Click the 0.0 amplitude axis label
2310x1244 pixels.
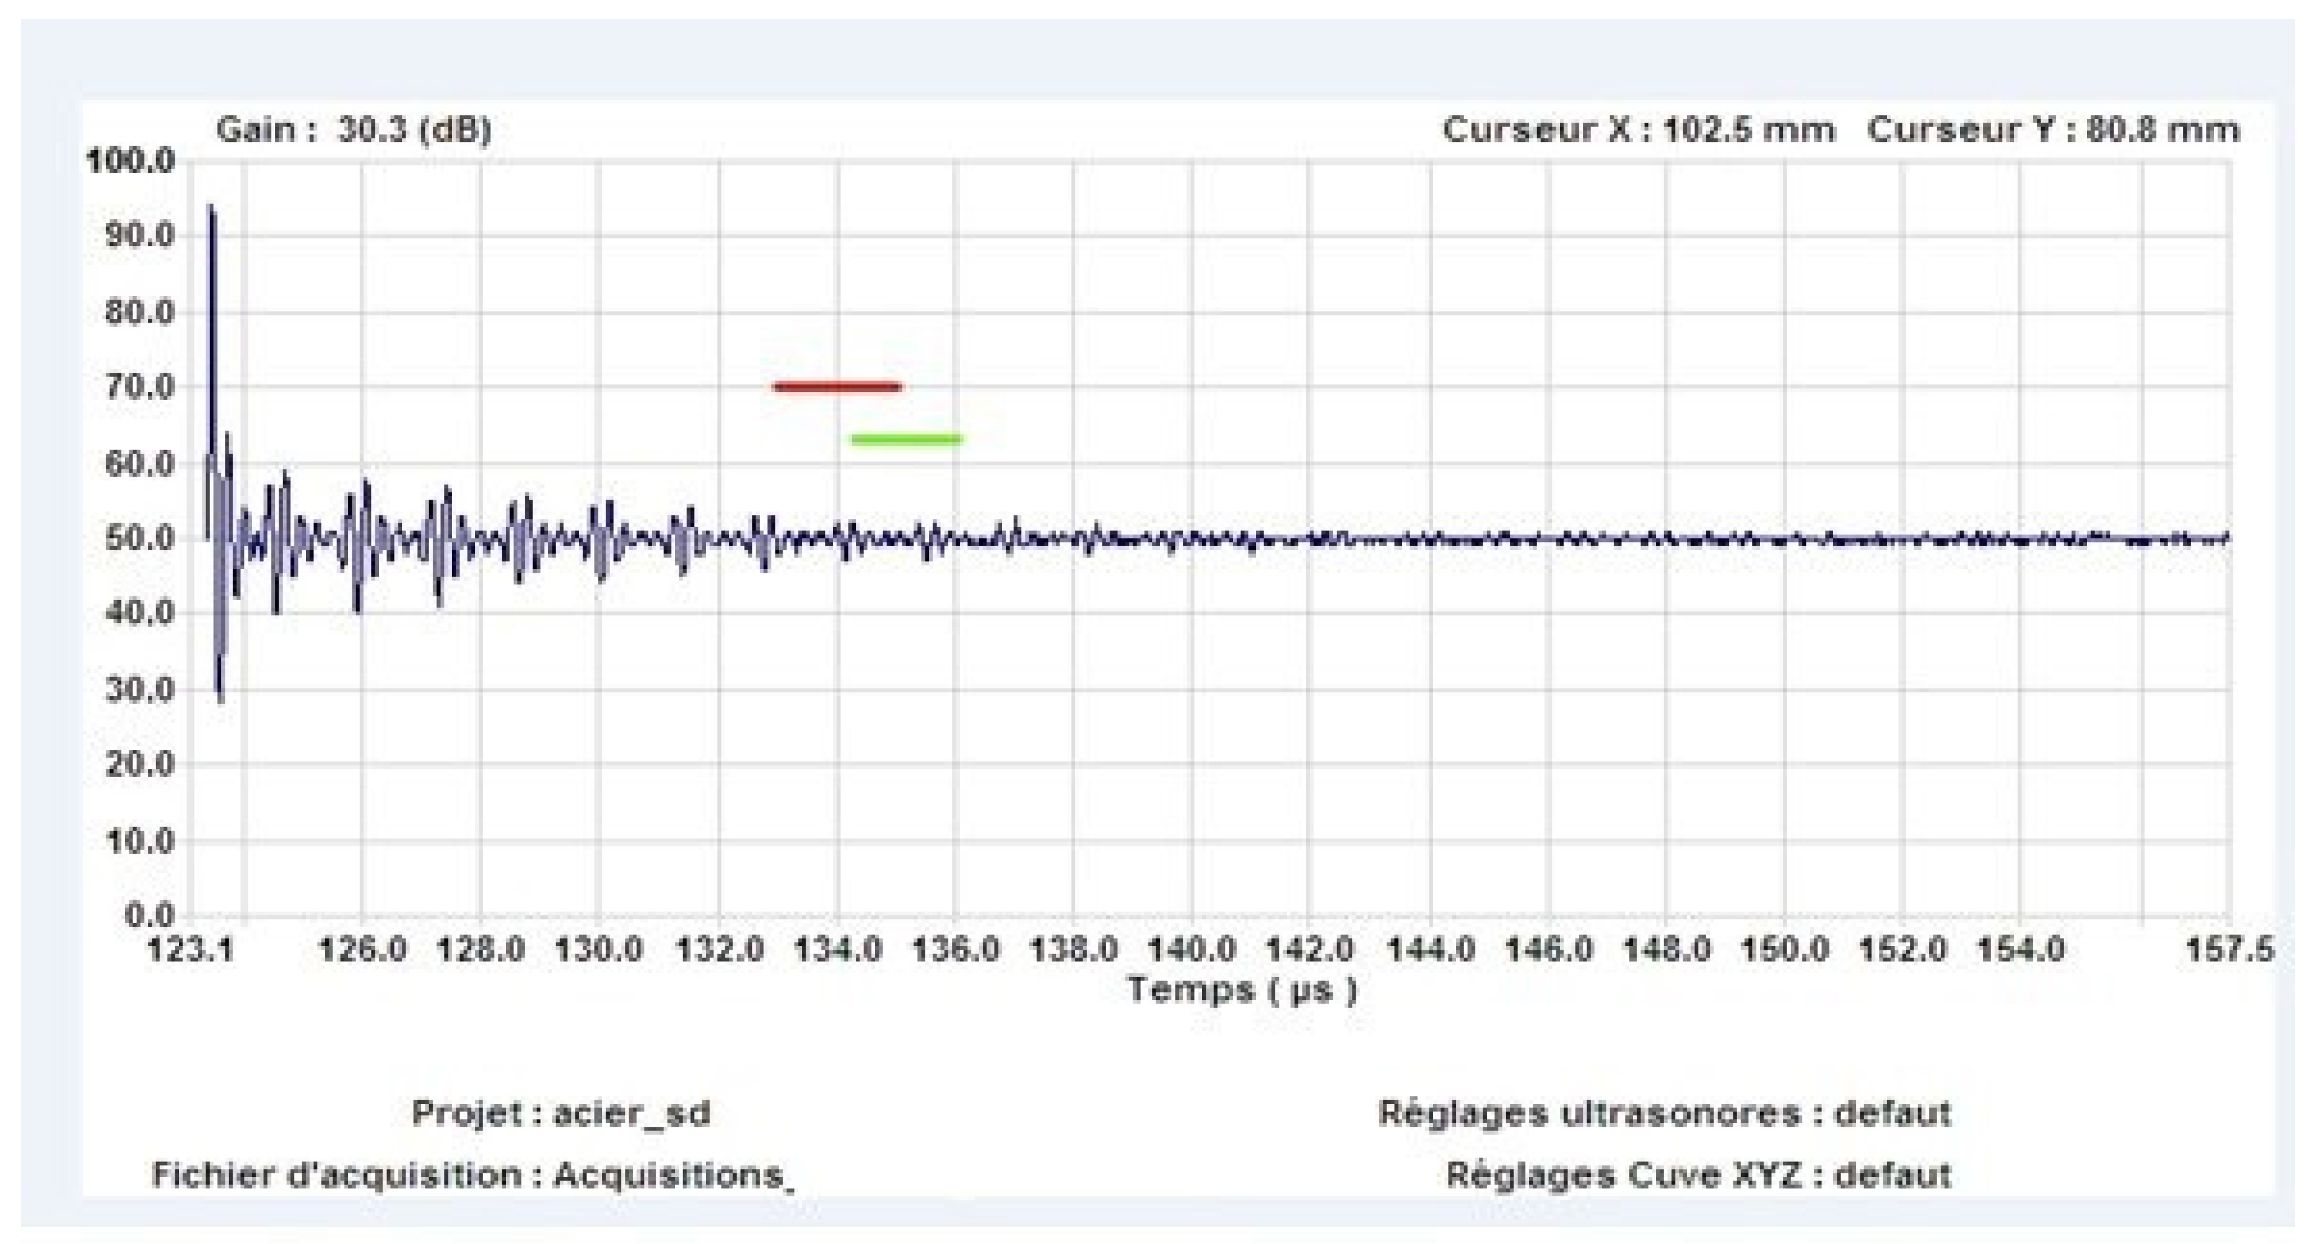[x=150, y=916]
